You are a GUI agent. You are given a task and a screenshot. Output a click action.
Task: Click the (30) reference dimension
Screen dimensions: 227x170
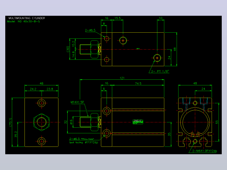68,49
